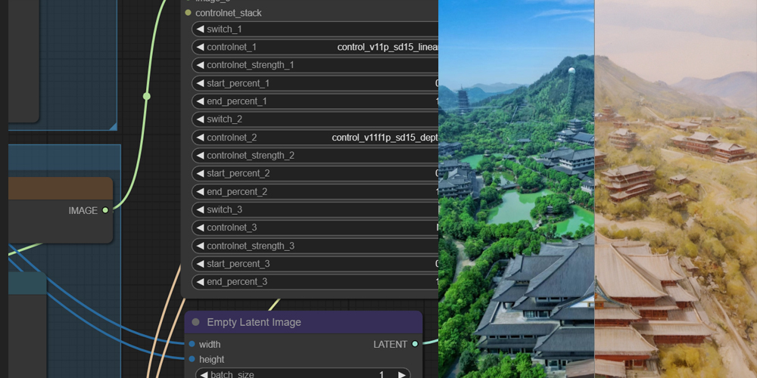Click the start_percent_2 field
Screen dimensions: 757x378
click(x=315, y=173)
